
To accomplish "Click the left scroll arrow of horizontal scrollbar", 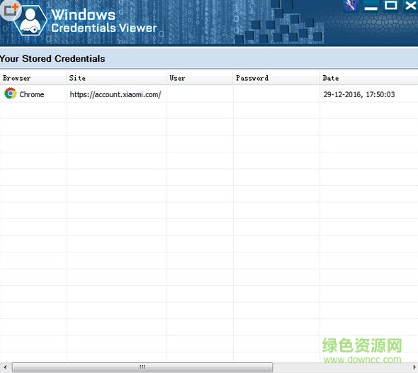I will pyautogui.click(x=5, y=367).
